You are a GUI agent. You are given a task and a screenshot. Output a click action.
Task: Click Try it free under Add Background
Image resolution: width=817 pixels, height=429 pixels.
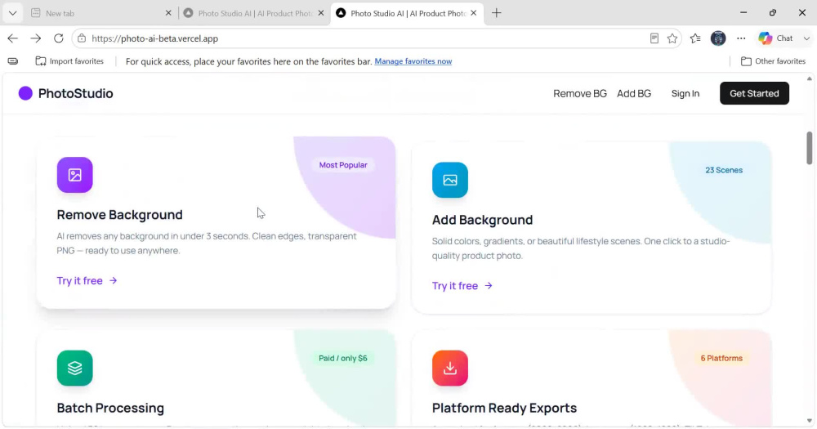pos(462,286)
